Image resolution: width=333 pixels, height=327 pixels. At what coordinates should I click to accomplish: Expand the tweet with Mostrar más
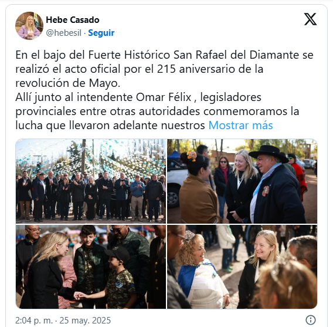(240, 125)
